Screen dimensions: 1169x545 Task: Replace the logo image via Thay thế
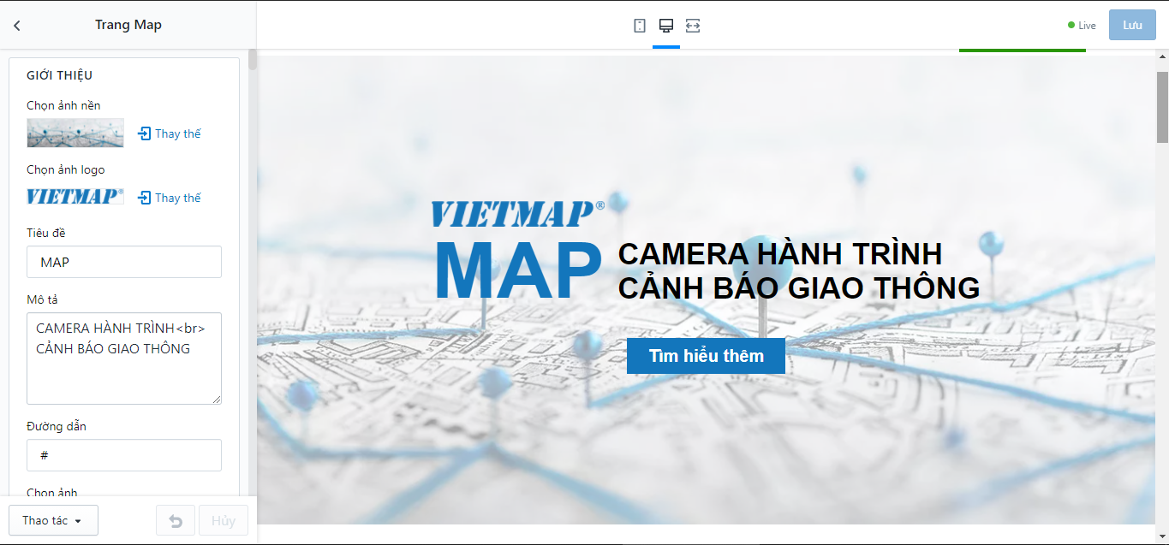click(x=170, y=198)
